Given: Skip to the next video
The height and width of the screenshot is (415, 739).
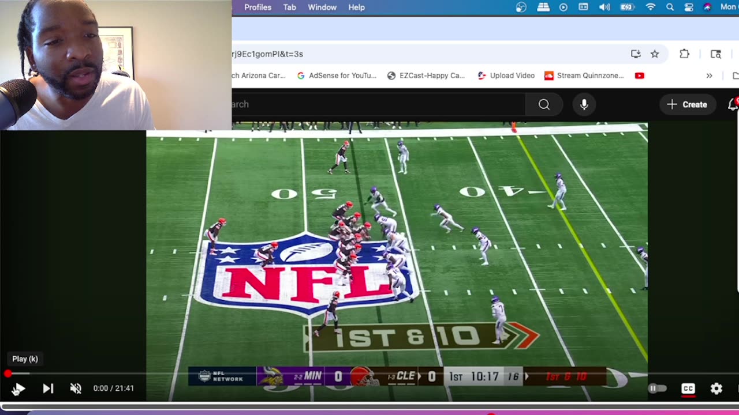Looking at the screenshot, I should [x=48, y=388].
